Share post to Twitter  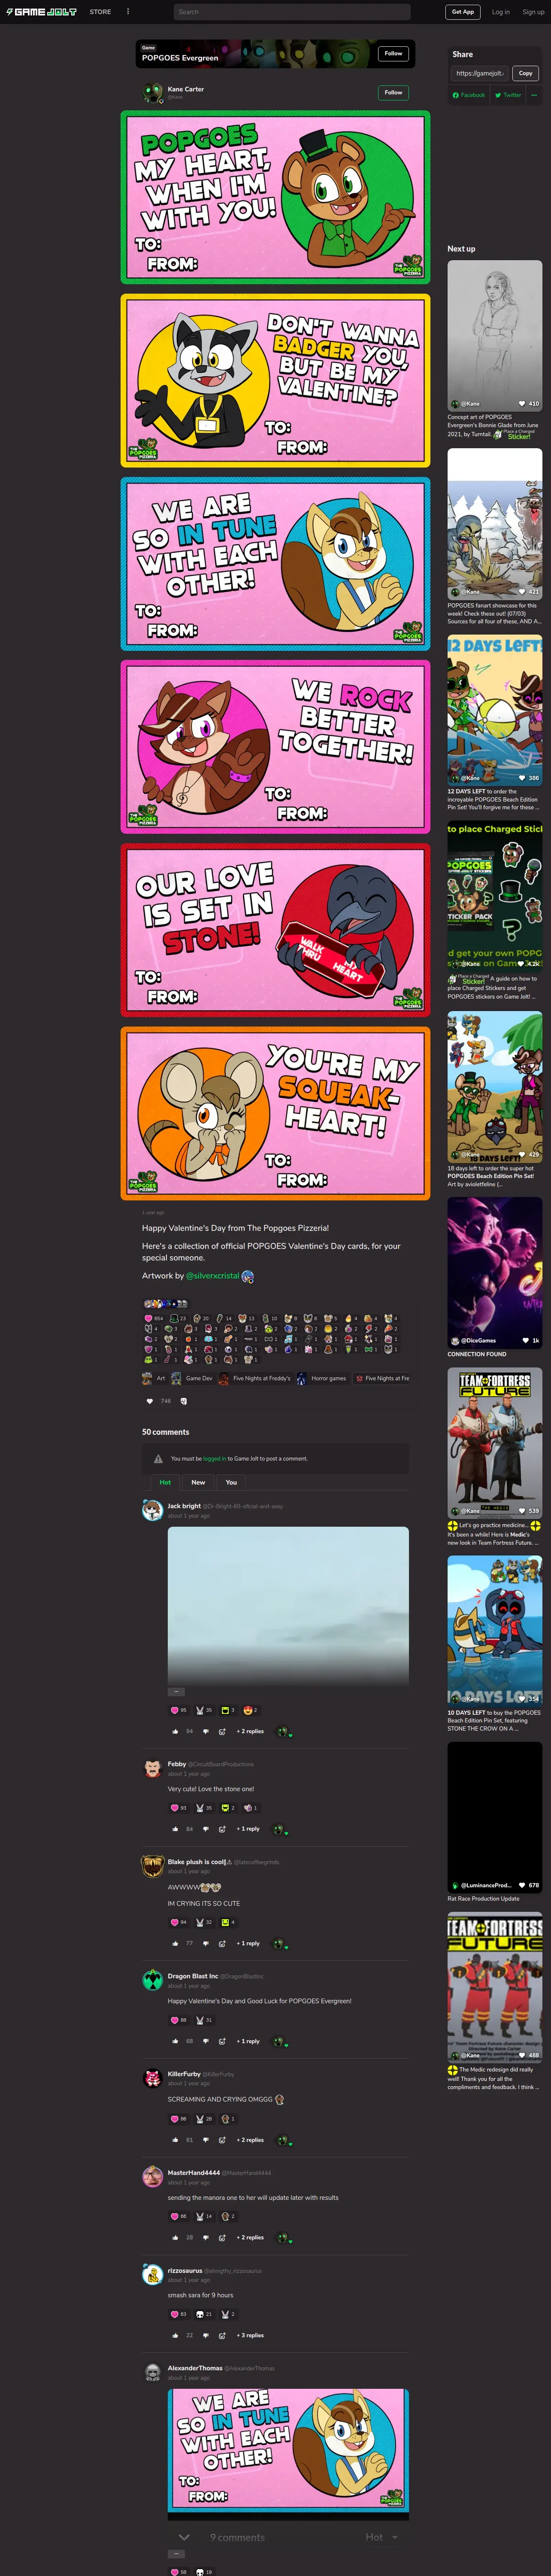click(508, 95)
